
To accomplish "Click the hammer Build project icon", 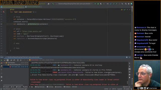I will click(x=53, y=4).
